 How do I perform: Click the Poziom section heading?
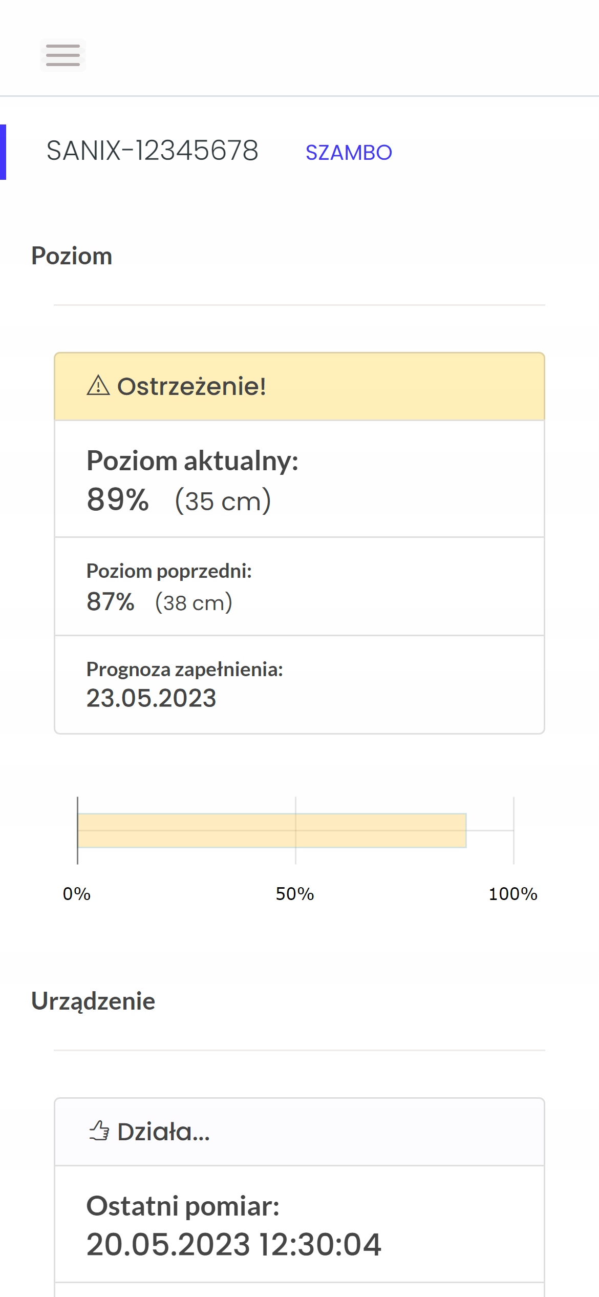tap(72, 256)
